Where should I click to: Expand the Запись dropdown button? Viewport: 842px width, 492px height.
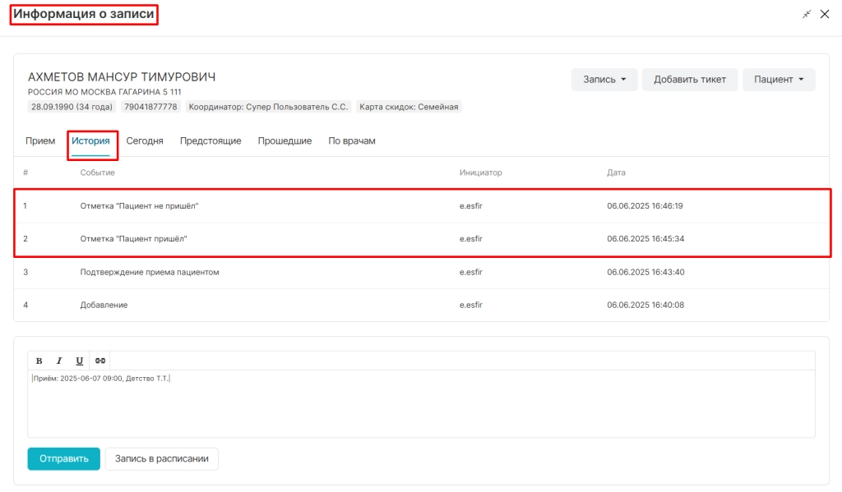tap(604, 80)
